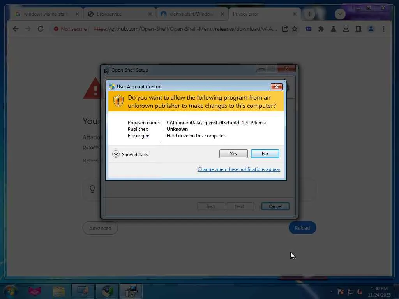Click the UAC warning shield icon
The image size is (399, 299).
(x=118, y=101)
